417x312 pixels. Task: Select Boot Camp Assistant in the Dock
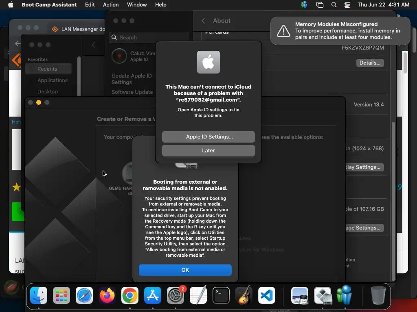pos(323,295)
